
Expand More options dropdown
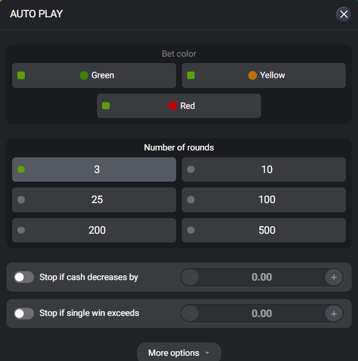click(x=178, y=353)
